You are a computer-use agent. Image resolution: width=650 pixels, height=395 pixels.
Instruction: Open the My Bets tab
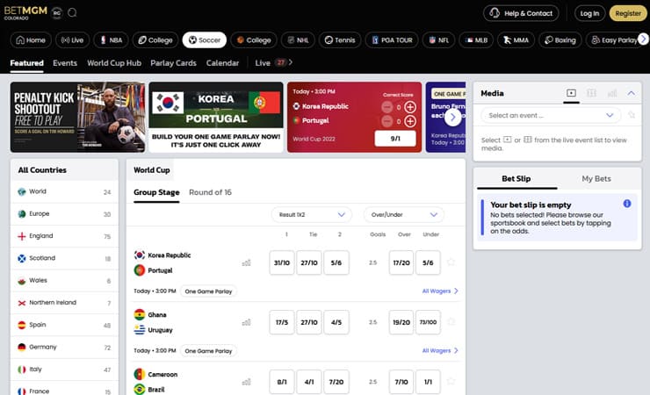[x=596, y=178]
